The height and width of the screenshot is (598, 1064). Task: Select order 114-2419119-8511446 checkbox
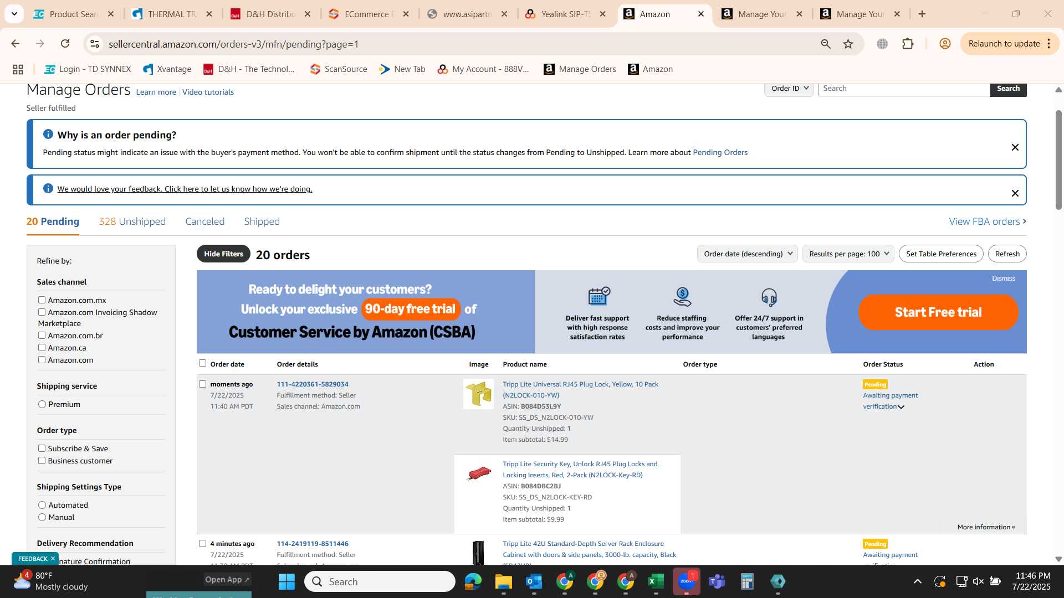click(202, 544)
